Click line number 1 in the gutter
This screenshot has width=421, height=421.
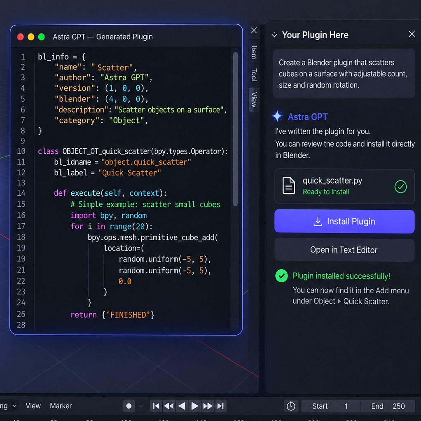point(23,57)
